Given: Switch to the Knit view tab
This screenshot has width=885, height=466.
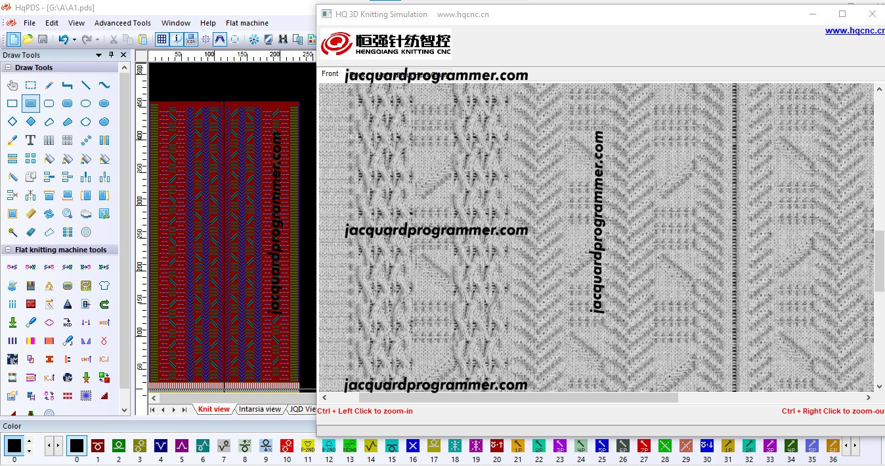Looking at the screenshot, I should coord(214,409).
